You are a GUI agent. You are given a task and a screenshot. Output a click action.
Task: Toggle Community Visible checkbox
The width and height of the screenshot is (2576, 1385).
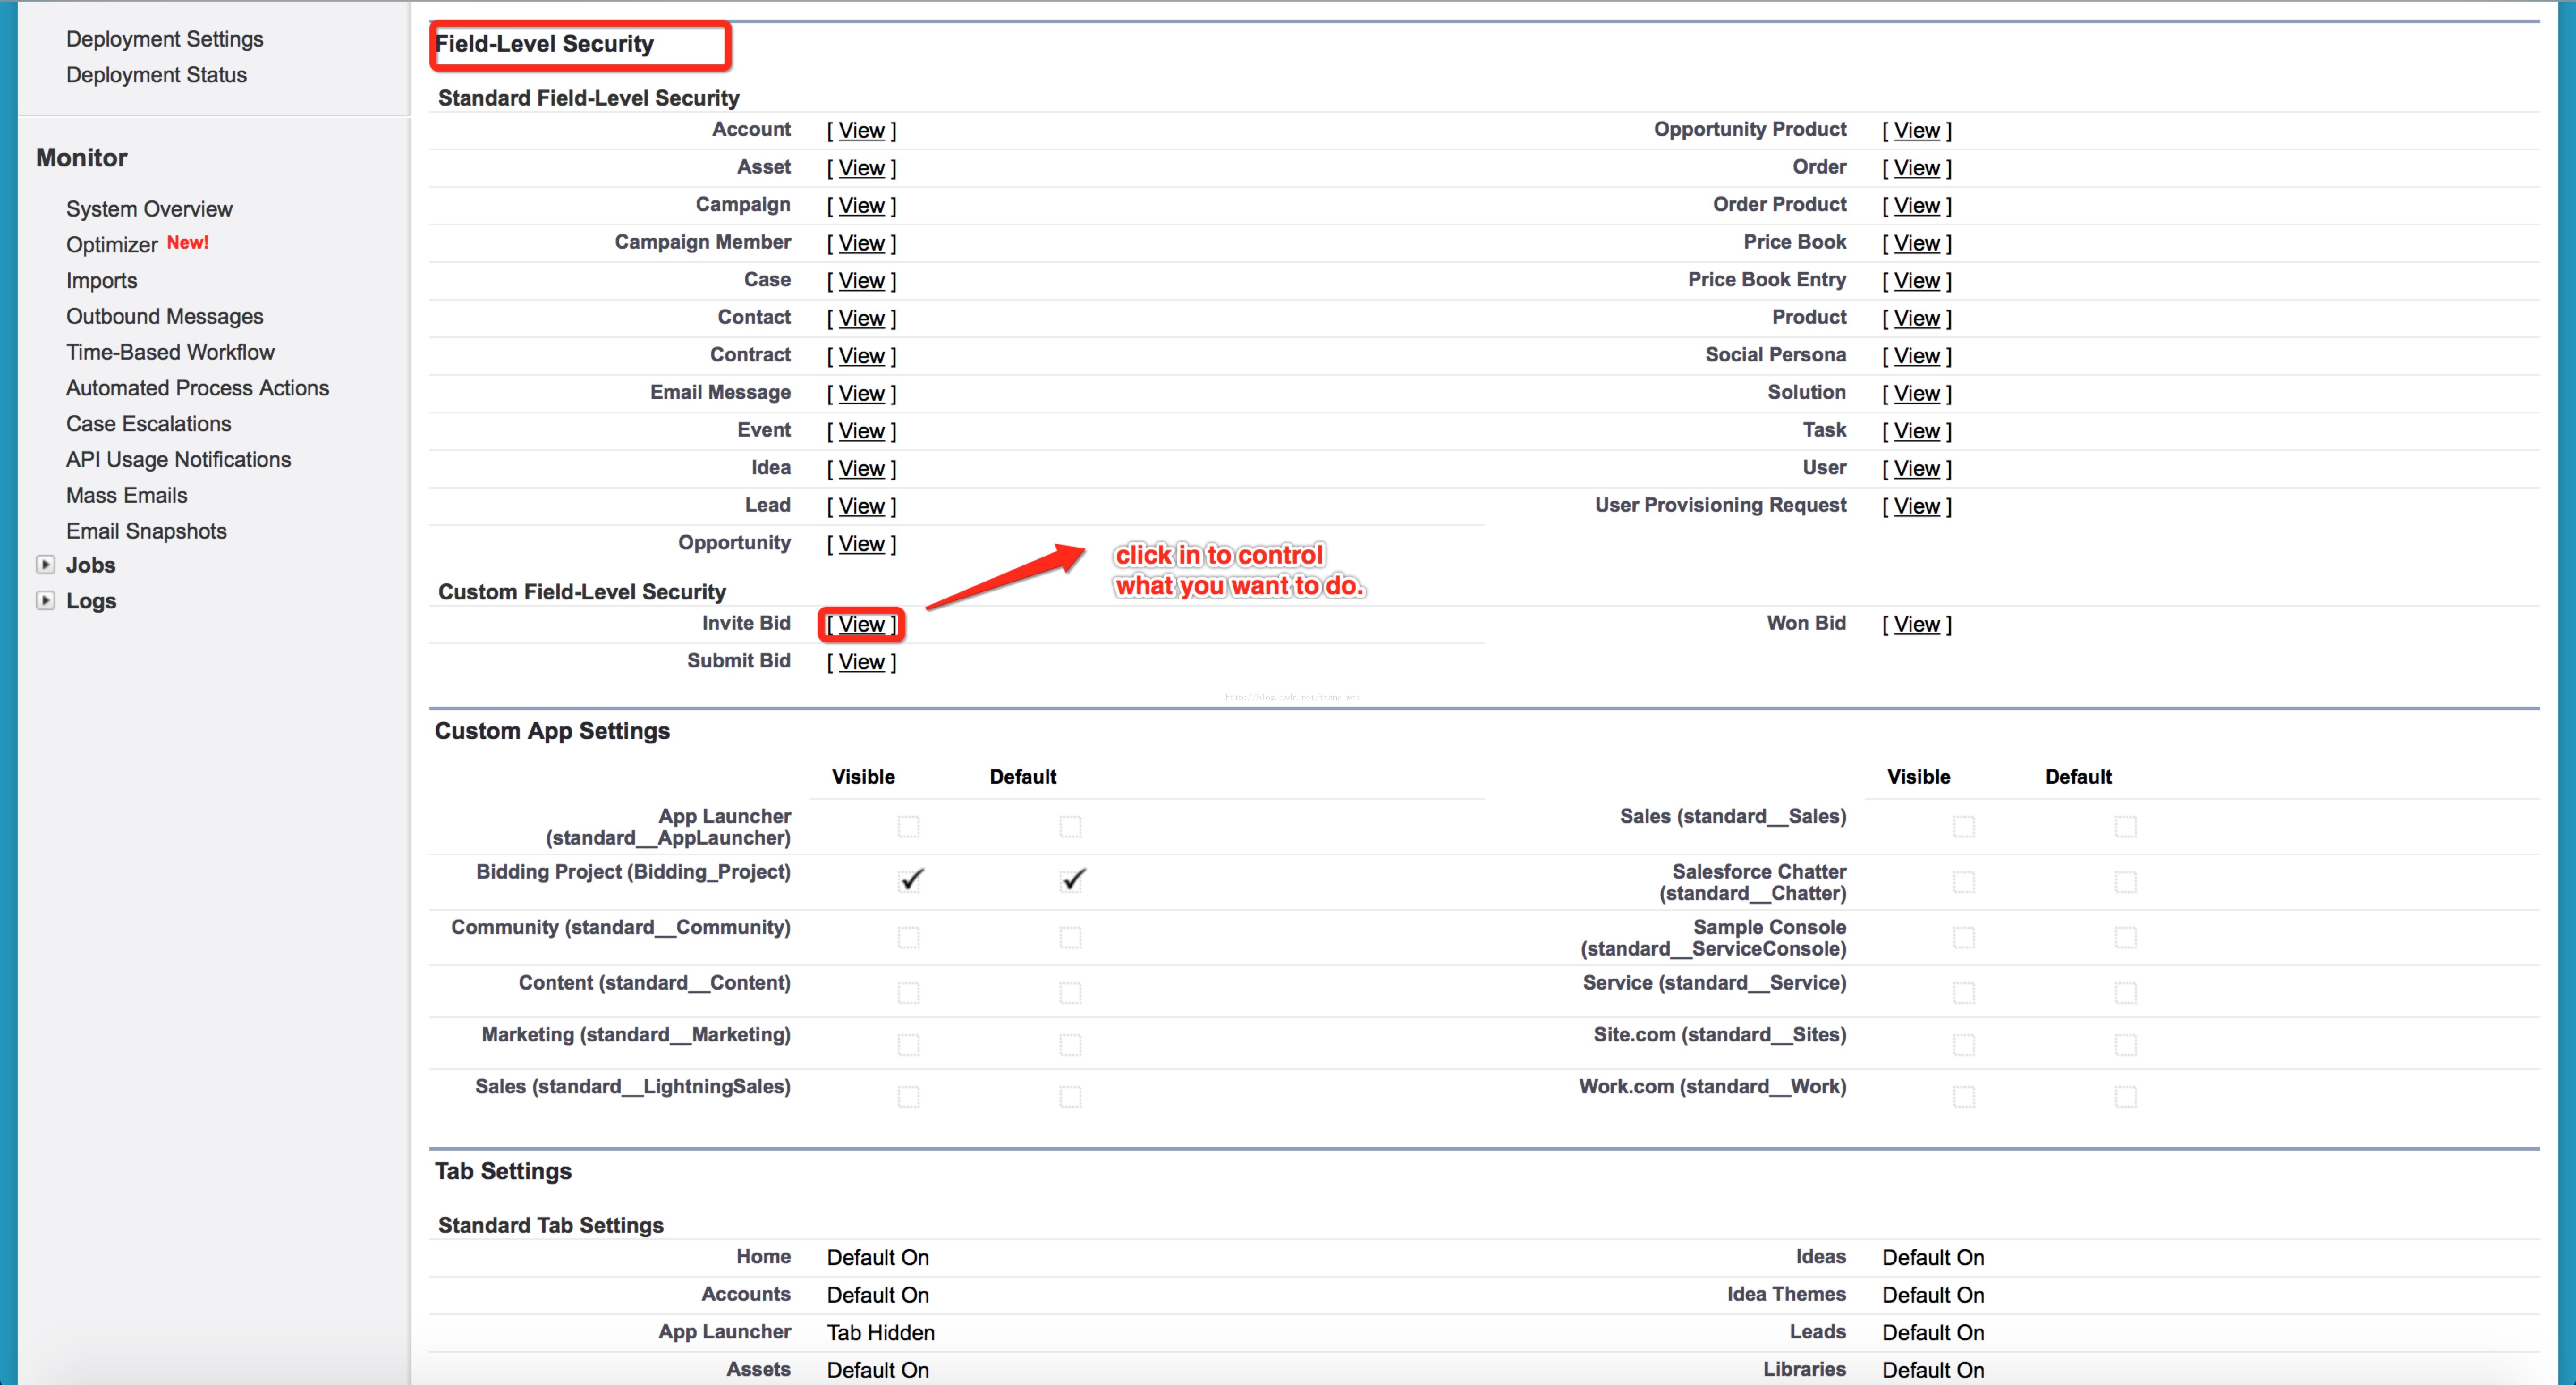pos(908,938)
